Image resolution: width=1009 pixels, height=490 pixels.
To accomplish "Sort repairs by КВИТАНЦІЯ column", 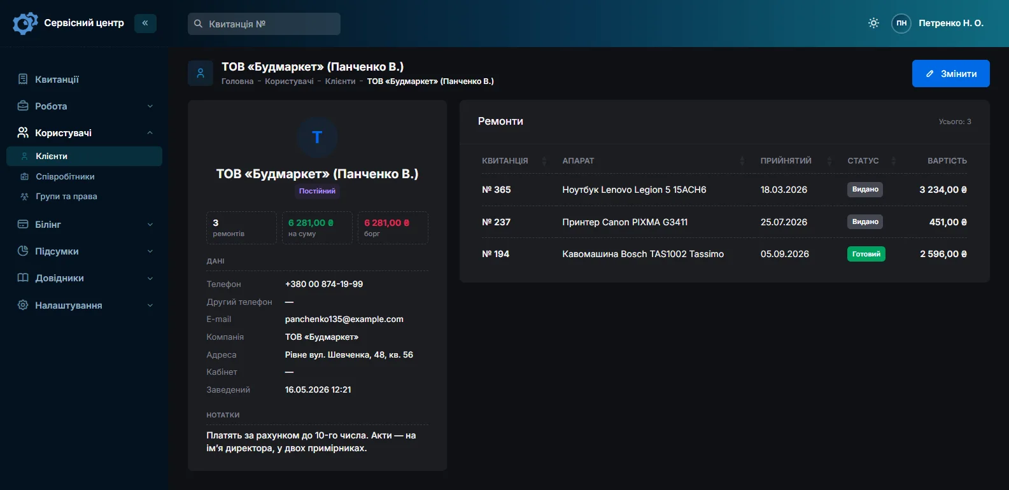I will pos(514,161).
